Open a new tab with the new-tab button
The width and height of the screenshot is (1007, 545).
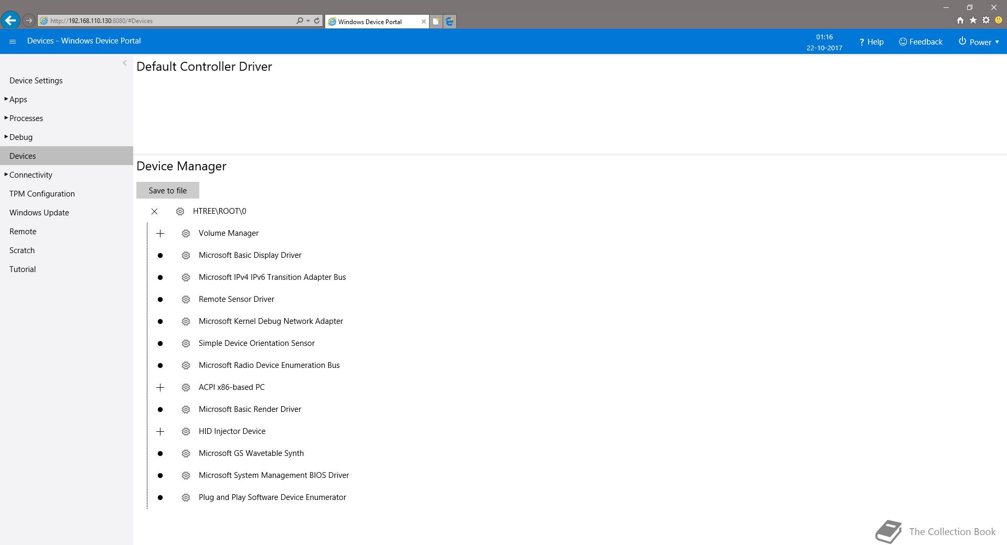click(x=436, y=21)
